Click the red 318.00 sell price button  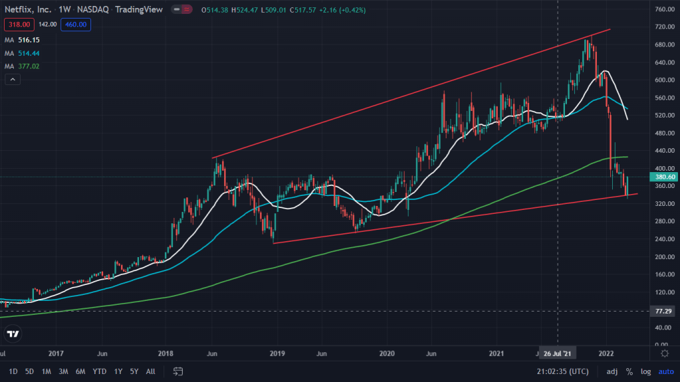(x=19, y=25)
